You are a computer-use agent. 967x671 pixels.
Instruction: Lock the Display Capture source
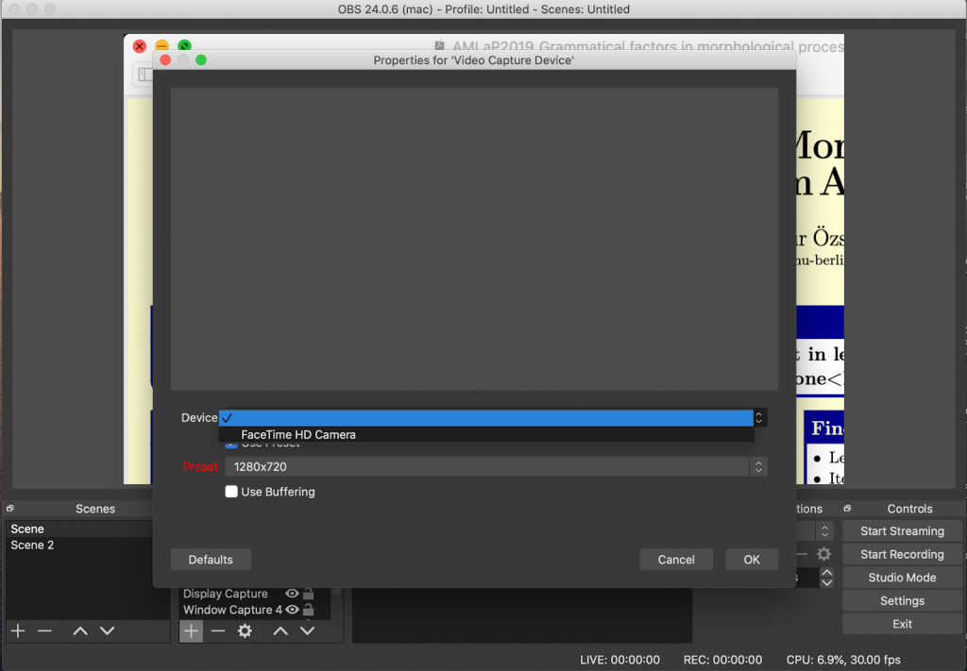[309, 594]
